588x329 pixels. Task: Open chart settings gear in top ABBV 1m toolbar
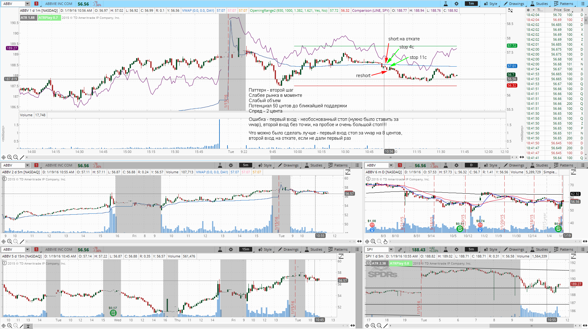457,4
